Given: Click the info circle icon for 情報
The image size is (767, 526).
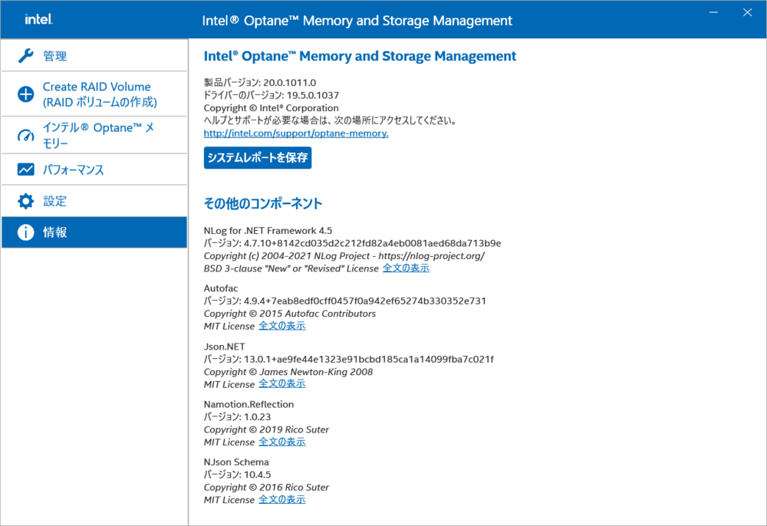Looking at the screenshot, I should [26, 232].
